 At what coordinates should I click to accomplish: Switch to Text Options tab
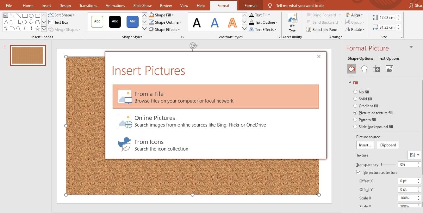pos(389,58)
